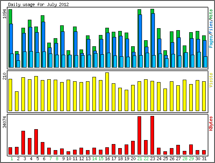The image size is (215, 163).
Task: Select the cyan Pages bar for day 2
Action: [19, 64]
